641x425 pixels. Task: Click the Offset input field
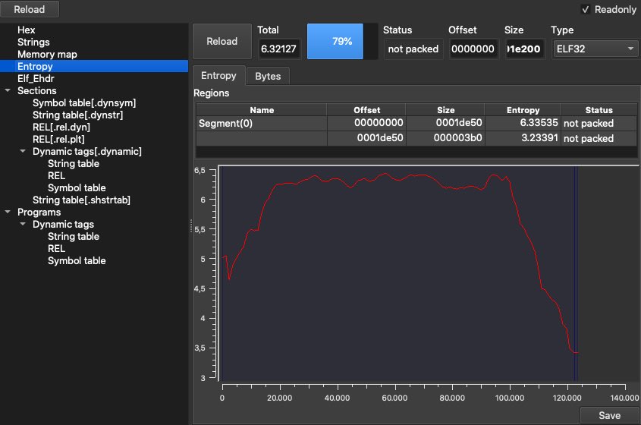pyautogui.click(x=473, y=49)
